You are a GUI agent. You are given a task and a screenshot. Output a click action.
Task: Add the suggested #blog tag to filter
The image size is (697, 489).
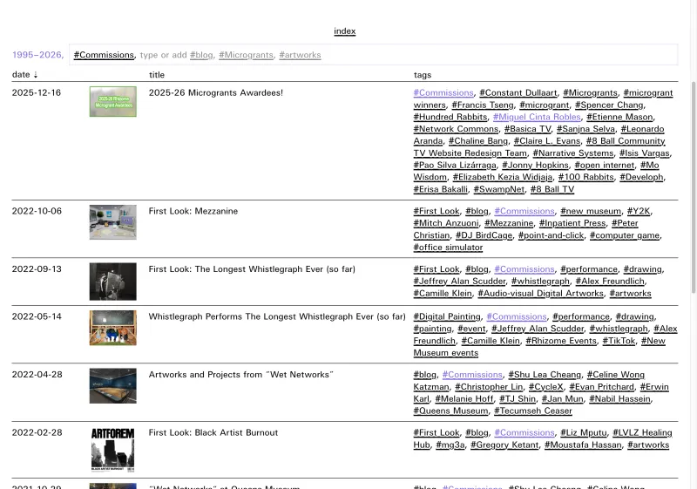(201, 55)
